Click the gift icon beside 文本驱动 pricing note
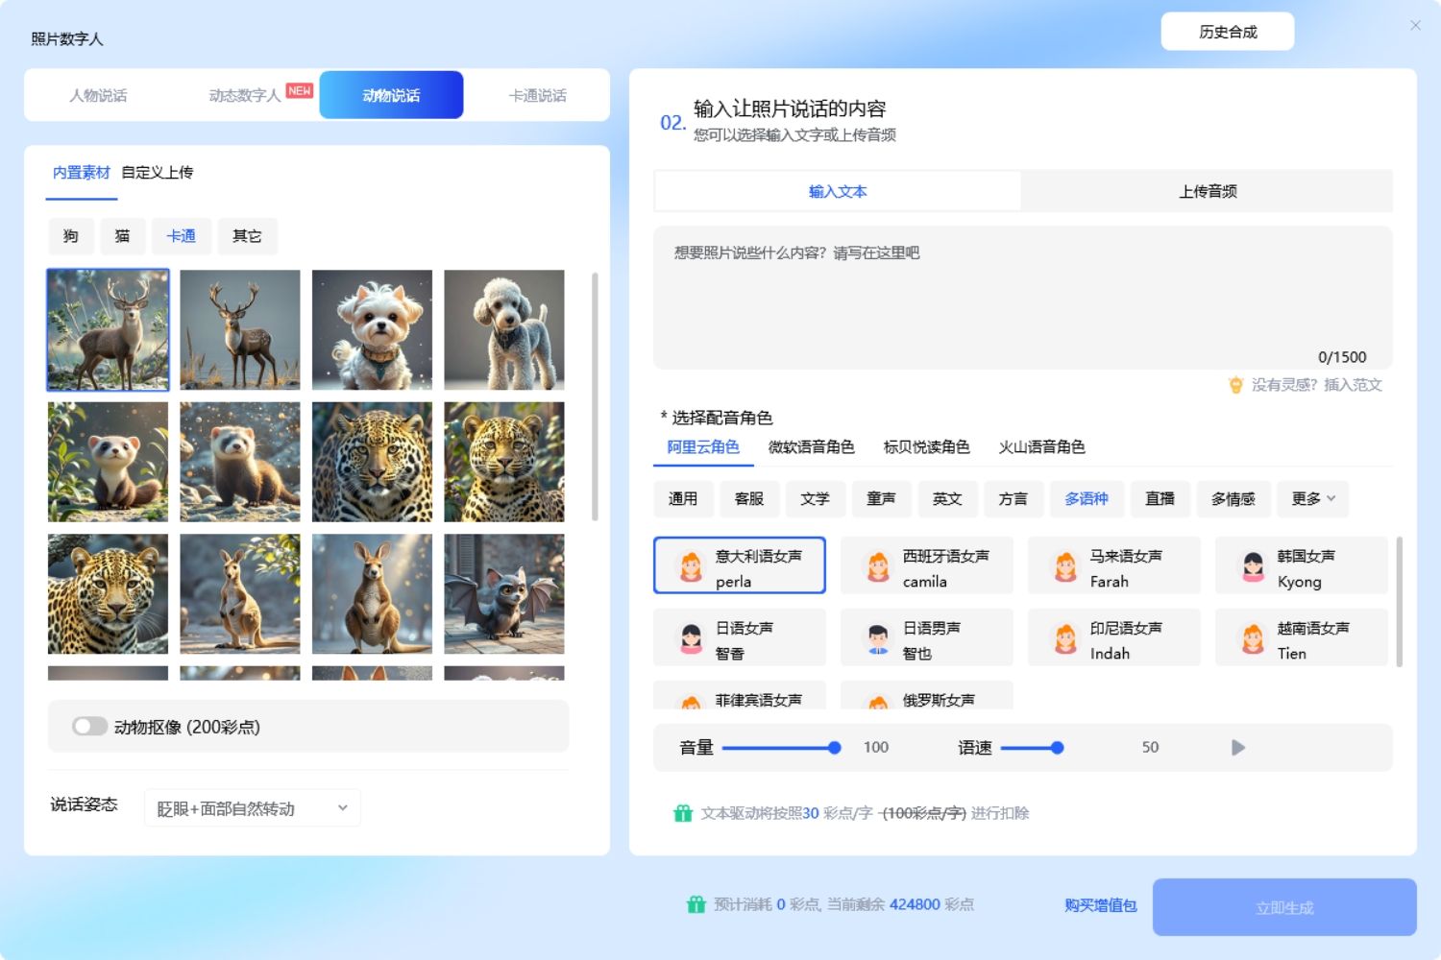The image size is (1441, 960). (682, 812)
